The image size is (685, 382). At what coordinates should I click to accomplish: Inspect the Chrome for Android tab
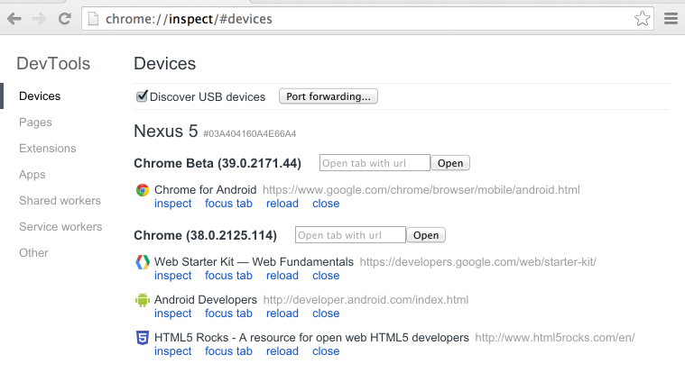(x=172, y=204)
